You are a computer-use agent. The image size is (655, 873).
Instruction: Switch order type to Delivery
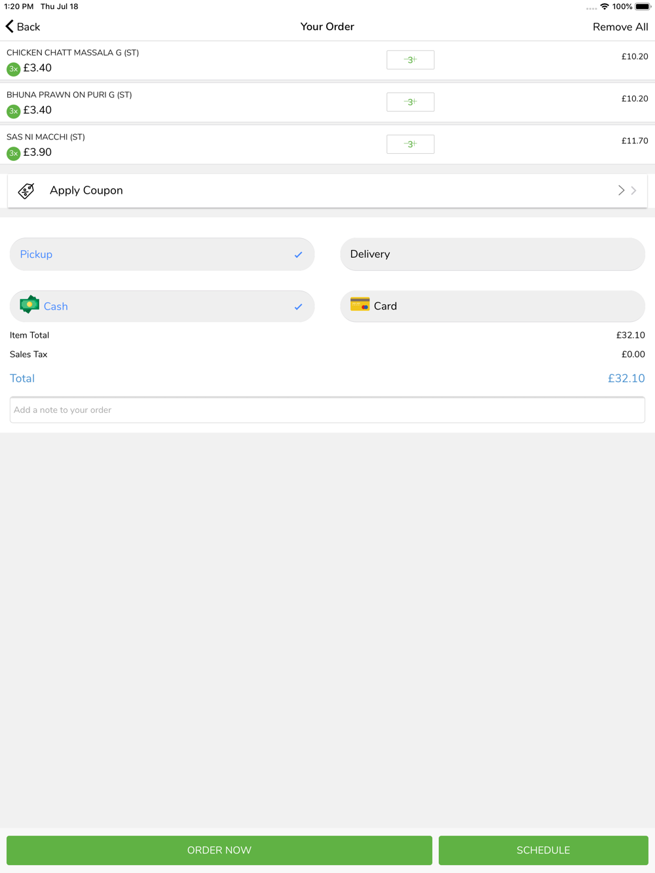(x=493, y=254)
